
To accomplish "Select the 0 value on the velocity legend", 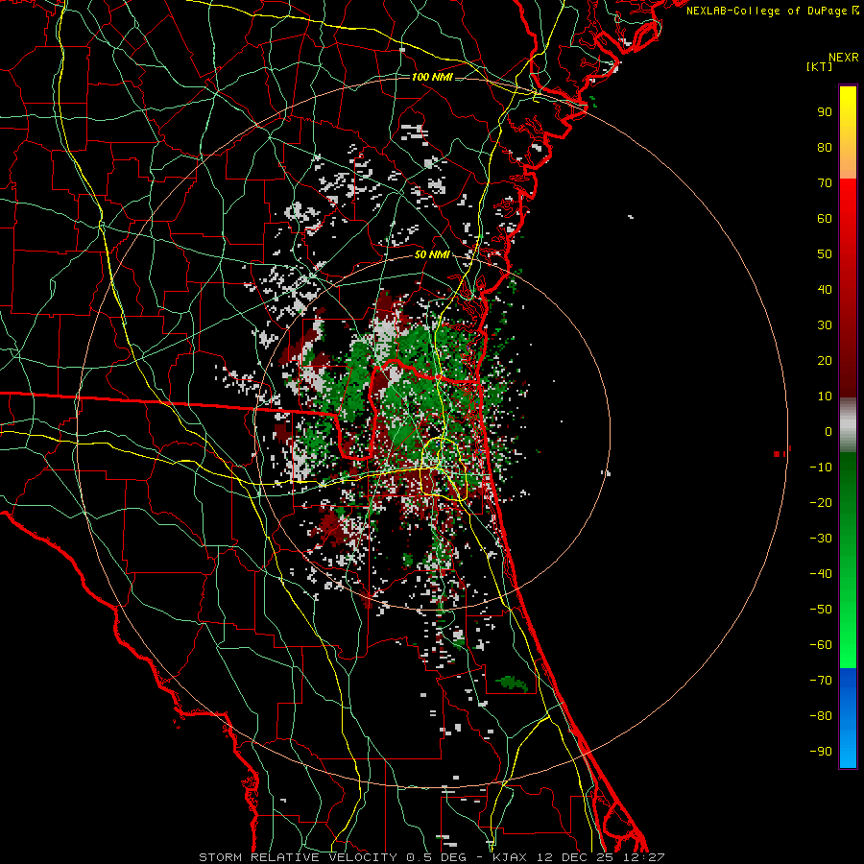I will click(x=828, y=432).
